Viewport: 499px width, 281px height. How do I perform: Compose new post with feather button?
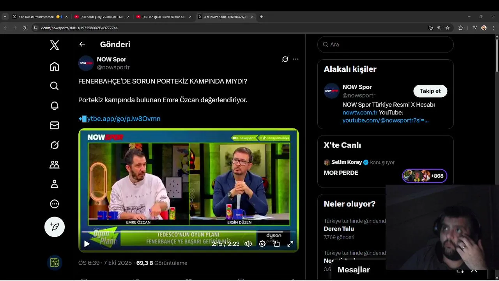point(55,227)
